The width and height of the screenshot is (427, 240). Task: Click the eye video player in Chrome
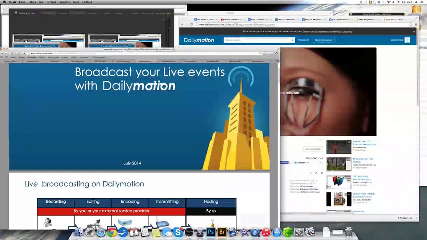(328, 92)
